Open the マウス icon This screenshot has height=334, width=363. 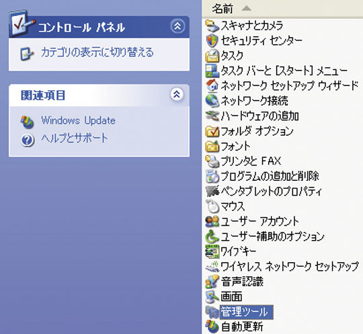point(212,206)
